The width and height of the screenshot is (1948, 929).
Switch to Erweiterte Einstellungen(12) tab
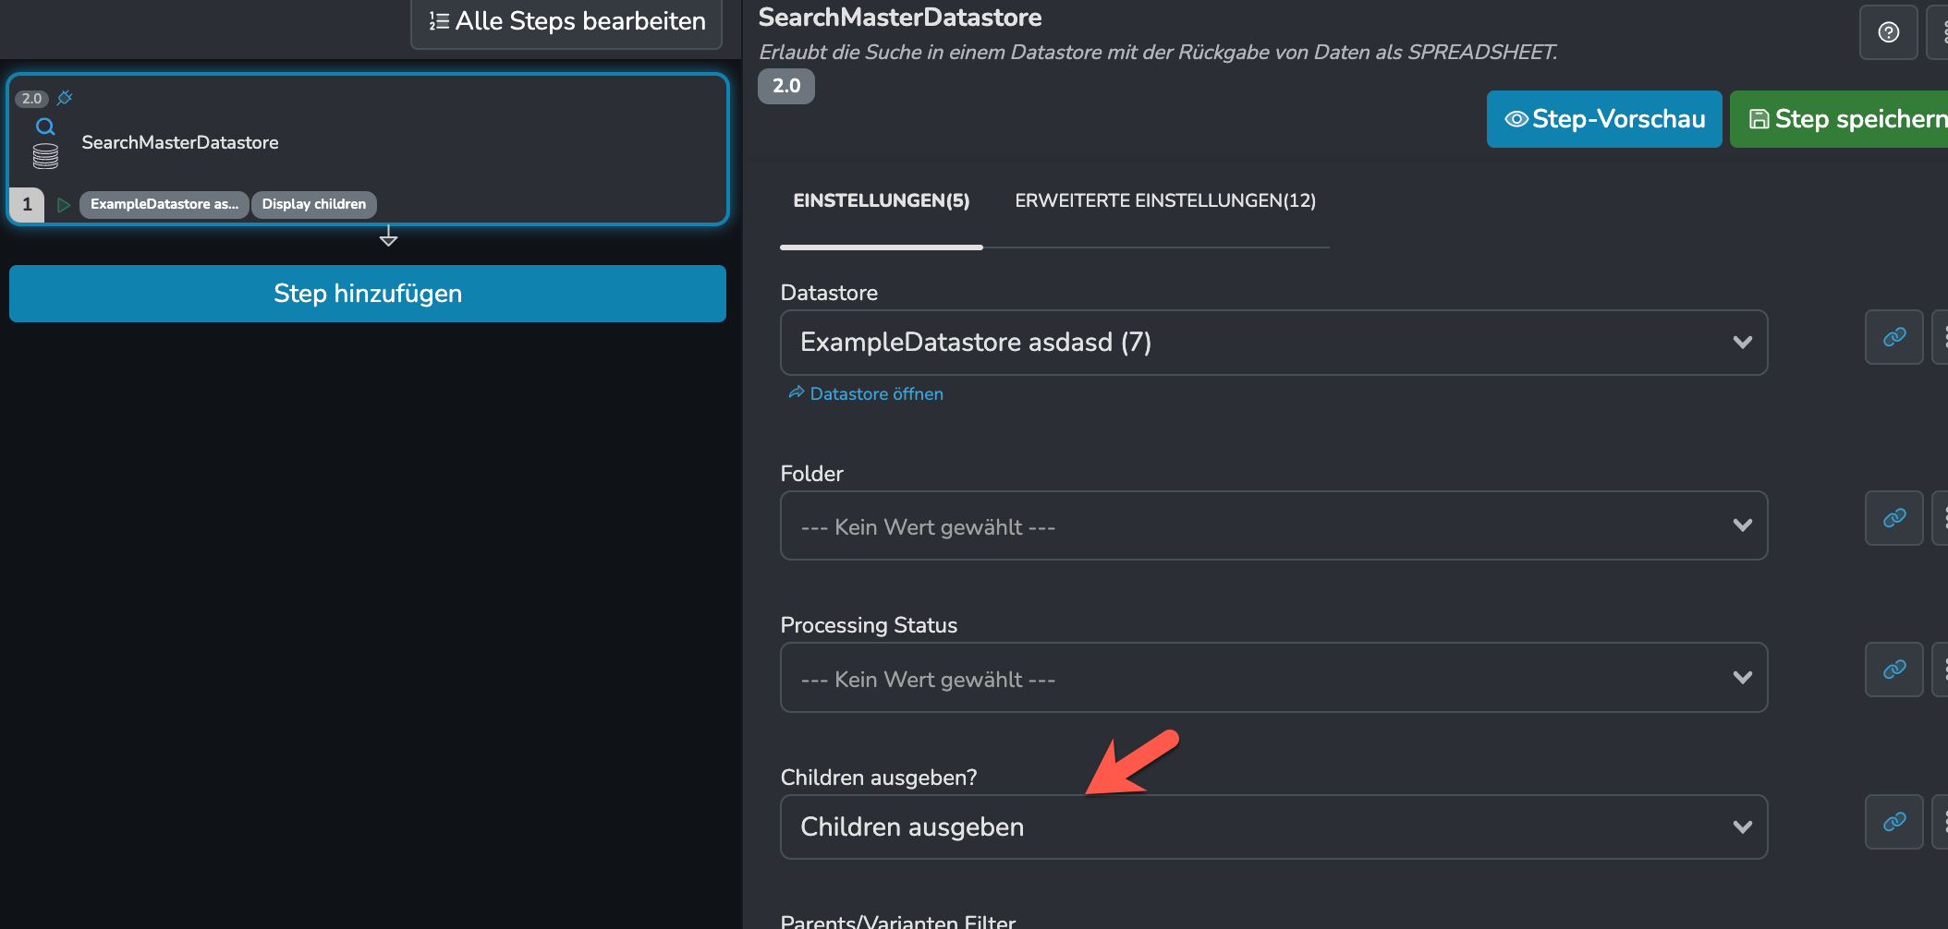point(1165,200)
